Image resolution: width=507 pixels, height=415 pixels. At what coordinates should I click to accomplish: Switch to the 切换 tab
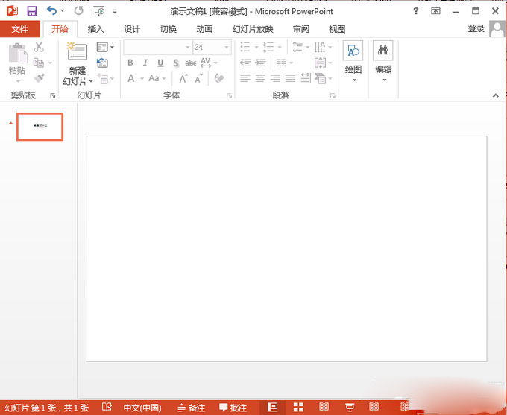point(169,29)
